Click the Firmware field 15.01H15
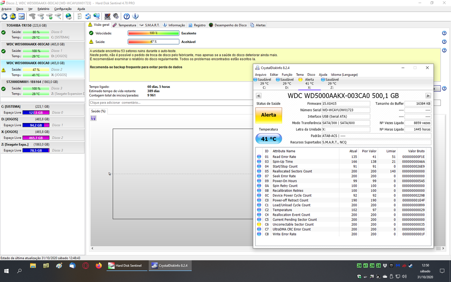Screen dimensions: 451x282 coord(346,104)
